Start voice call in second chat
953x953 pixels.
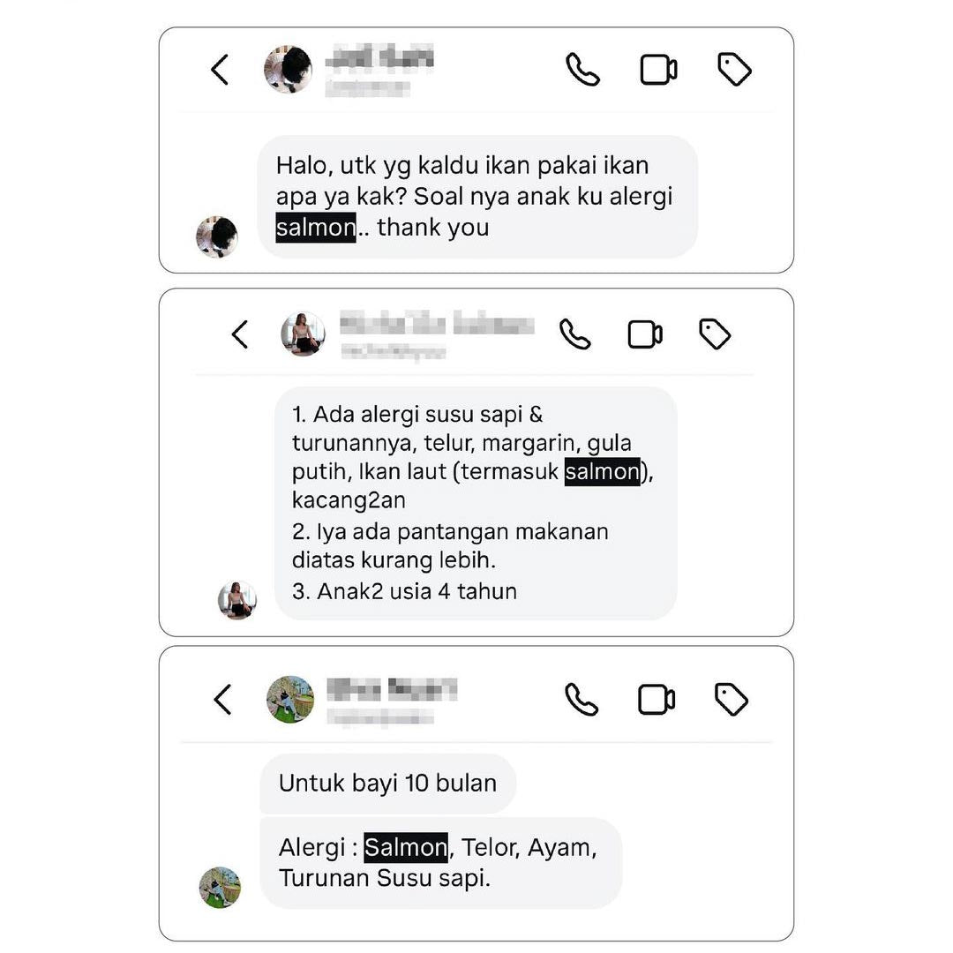pyautogui.click(x=575, y=334)
